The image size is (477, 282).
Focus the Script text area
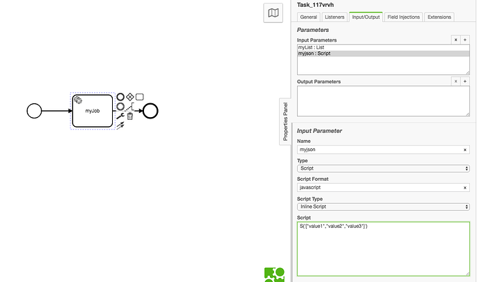(384, 249)
